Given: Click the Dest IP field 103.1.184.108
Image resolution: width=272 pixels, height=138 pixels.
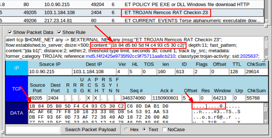Looking at the screenshot, I should [94, 72].
